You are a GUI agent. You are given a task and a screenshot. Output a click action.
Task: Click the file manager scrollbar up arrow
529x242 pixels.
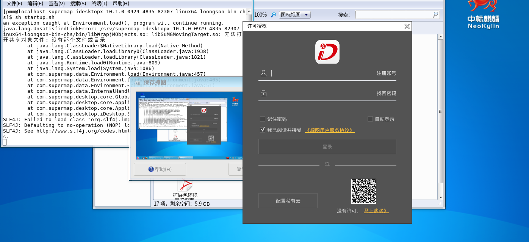point(440,36)
